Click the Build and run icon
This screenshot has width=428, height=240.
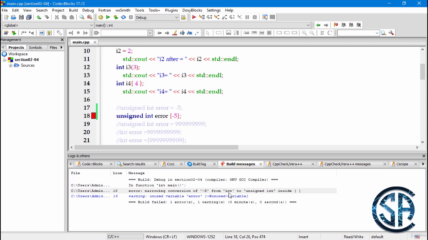116,17
